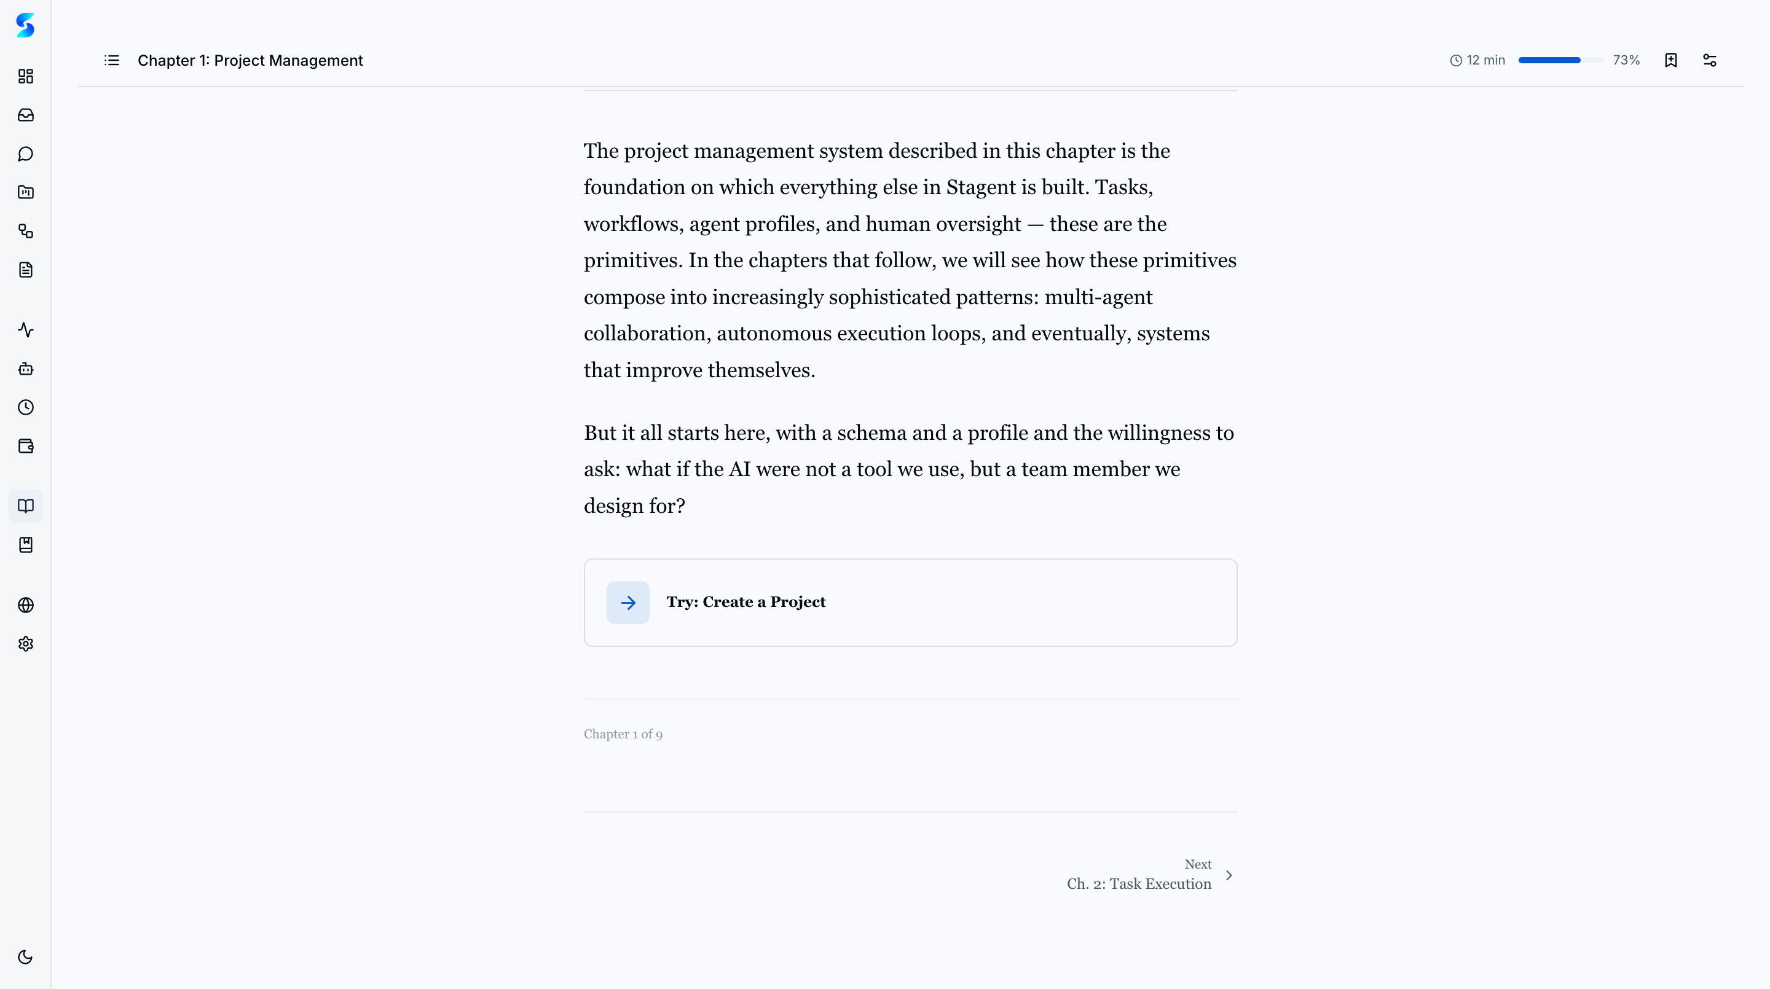Open the Settings gear
Screen dimensions: 1770x989
[x=25, y=644]
